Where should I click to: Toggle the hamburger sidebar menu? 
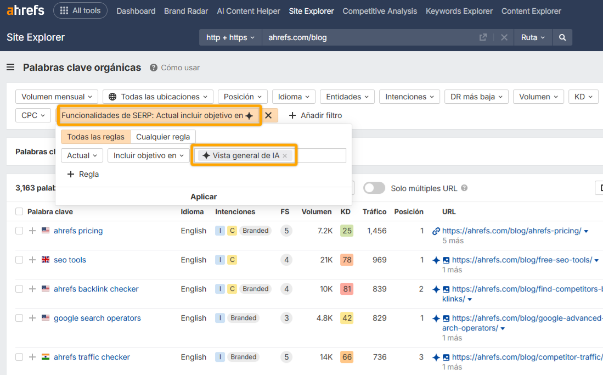point(10,68)
